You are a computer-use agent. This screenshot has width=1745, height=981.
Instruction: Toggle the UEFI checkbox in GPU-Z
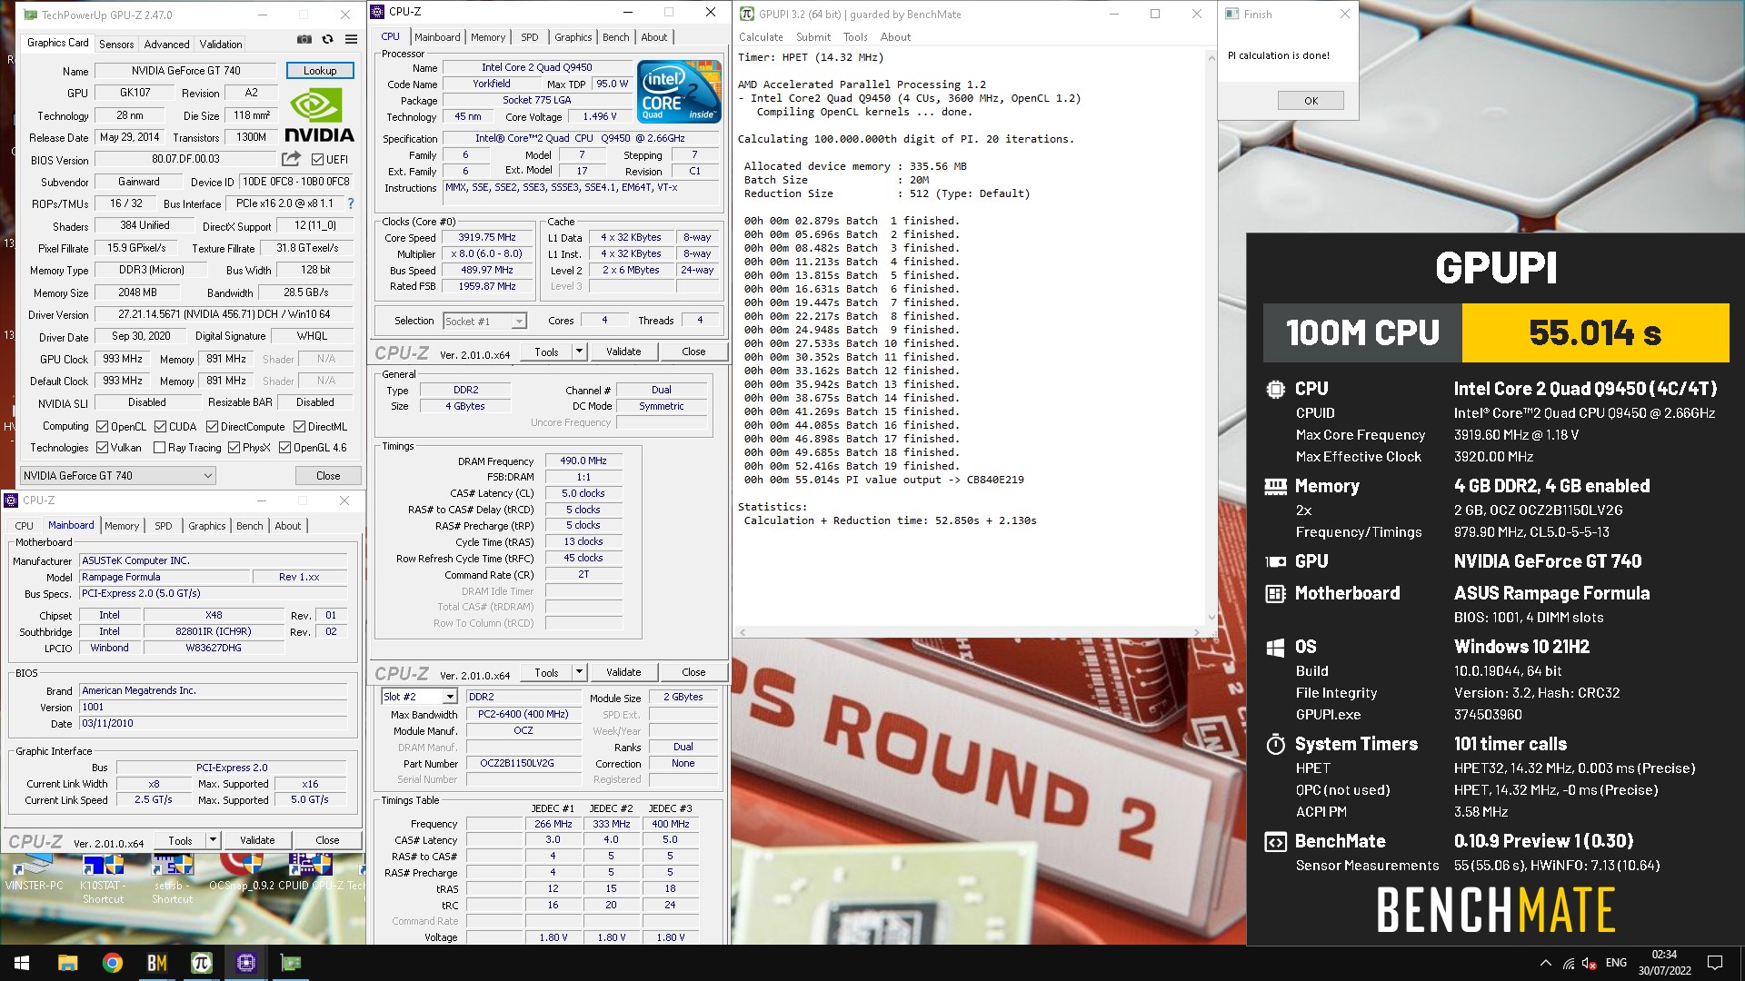(317, 159)
